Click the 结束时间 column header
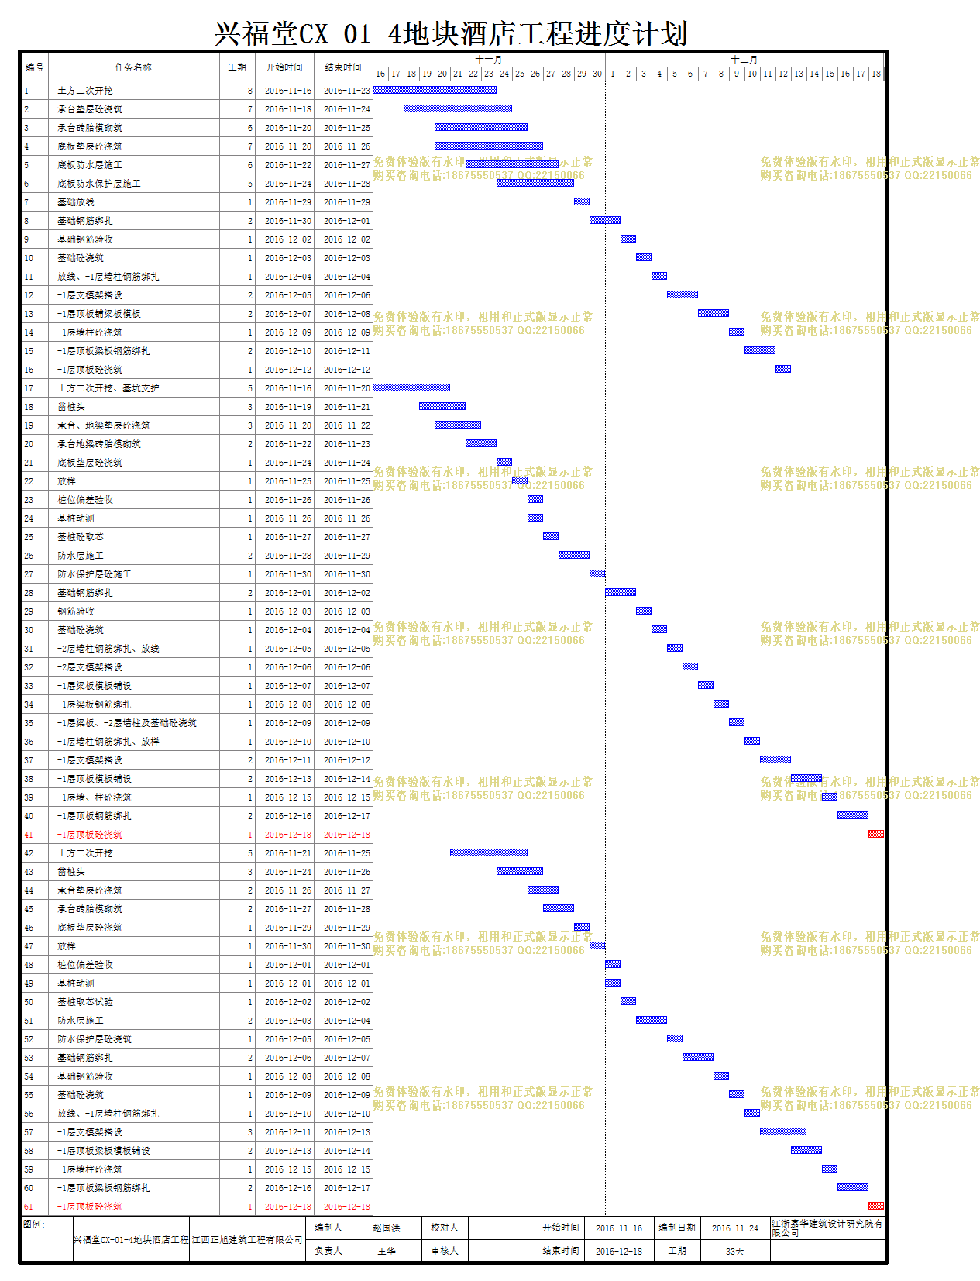The image size is (980, 1281). click(343, 67)
